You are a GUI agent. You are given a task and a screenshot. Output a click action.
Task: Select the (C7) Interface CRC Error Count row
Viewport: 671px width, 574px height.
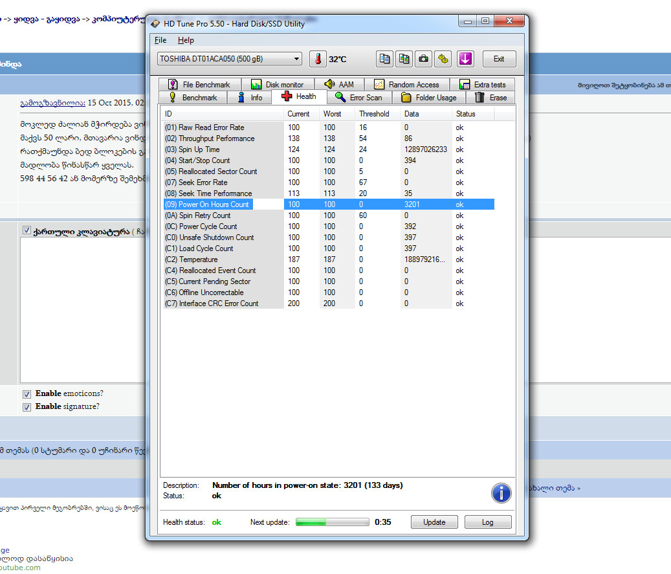click(x=329, y=304)
